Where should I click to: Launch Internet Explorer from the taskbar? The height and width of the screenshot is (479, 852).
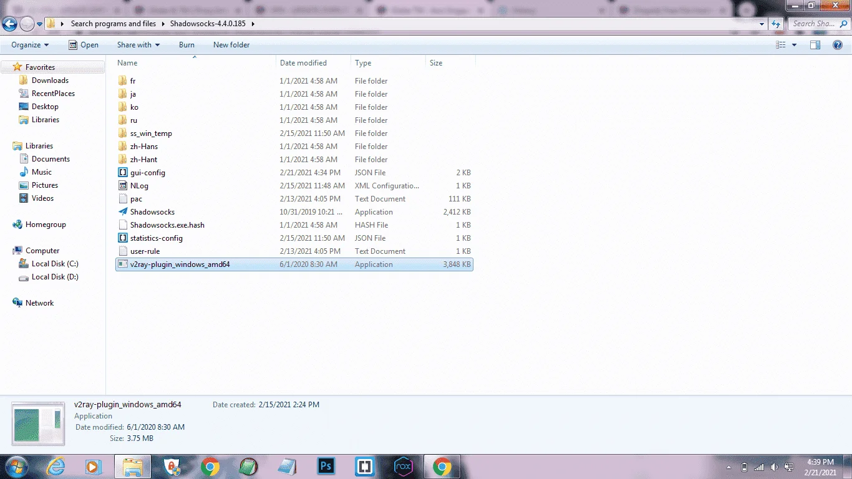tap(56, 467)
